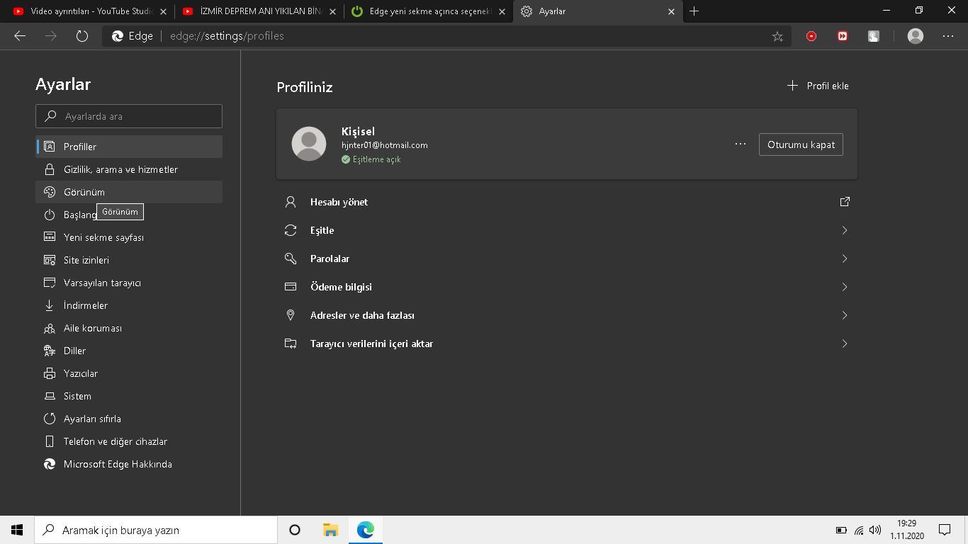
Task: Click the external link icon for Hesabı yönet
Action: (845, 202)
